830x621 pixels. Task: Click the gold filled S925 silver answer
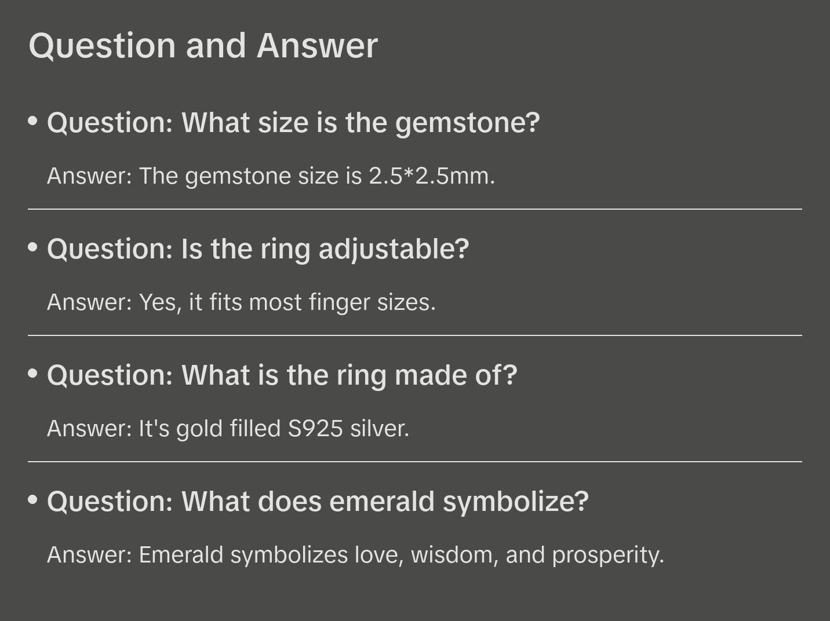[228, 429]
